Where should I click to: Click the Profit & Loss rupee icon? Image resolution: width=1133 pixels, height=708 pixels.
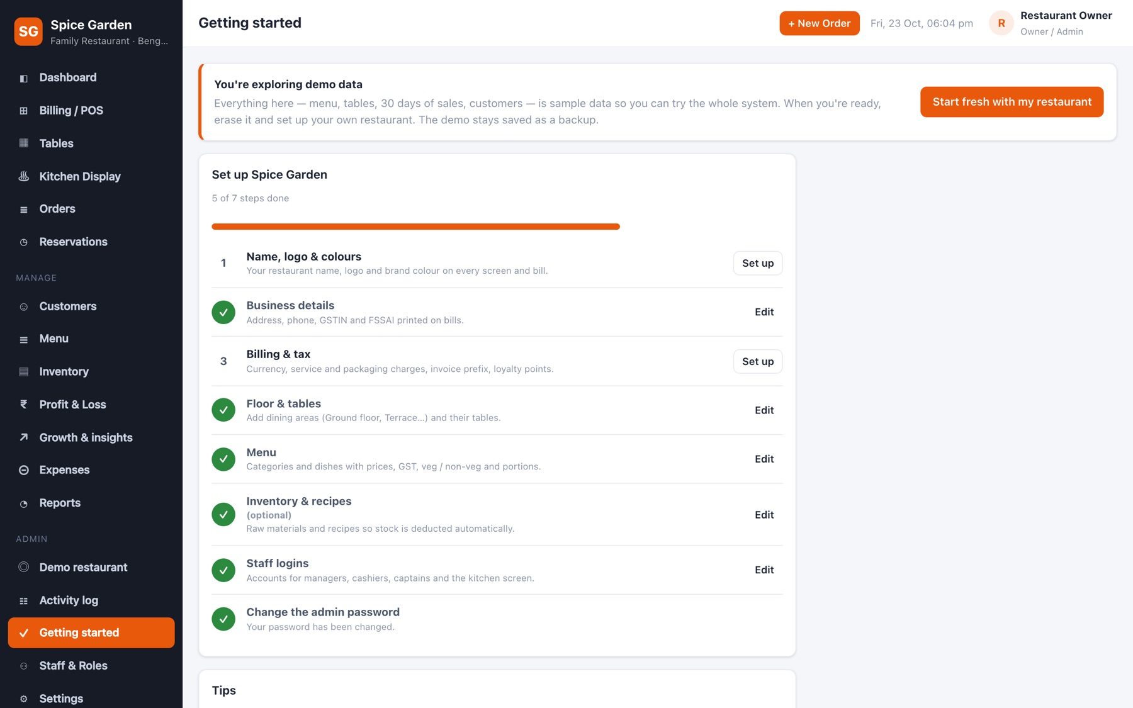click(24, 405)
